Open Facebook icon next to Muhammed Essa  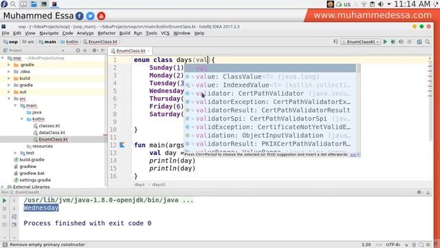(x=80, y=16)
